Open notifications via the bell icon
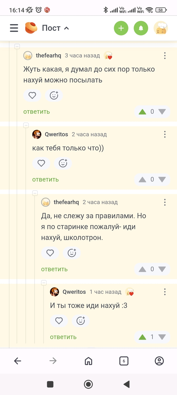This screenshot has width=177, height=395. click(141, 28)
